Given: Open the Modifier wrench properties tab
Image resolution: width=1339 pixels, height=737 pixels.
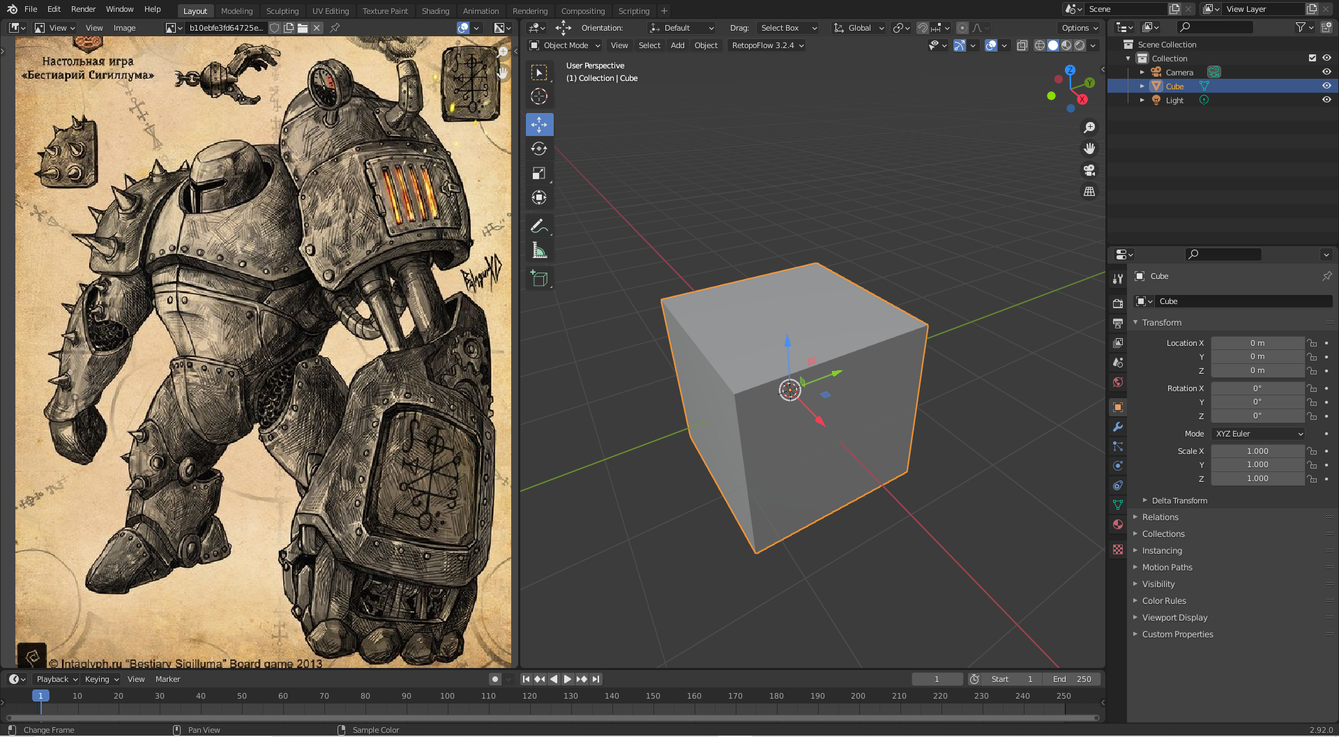Looking at the screenshot, I should click(1118, 427).
